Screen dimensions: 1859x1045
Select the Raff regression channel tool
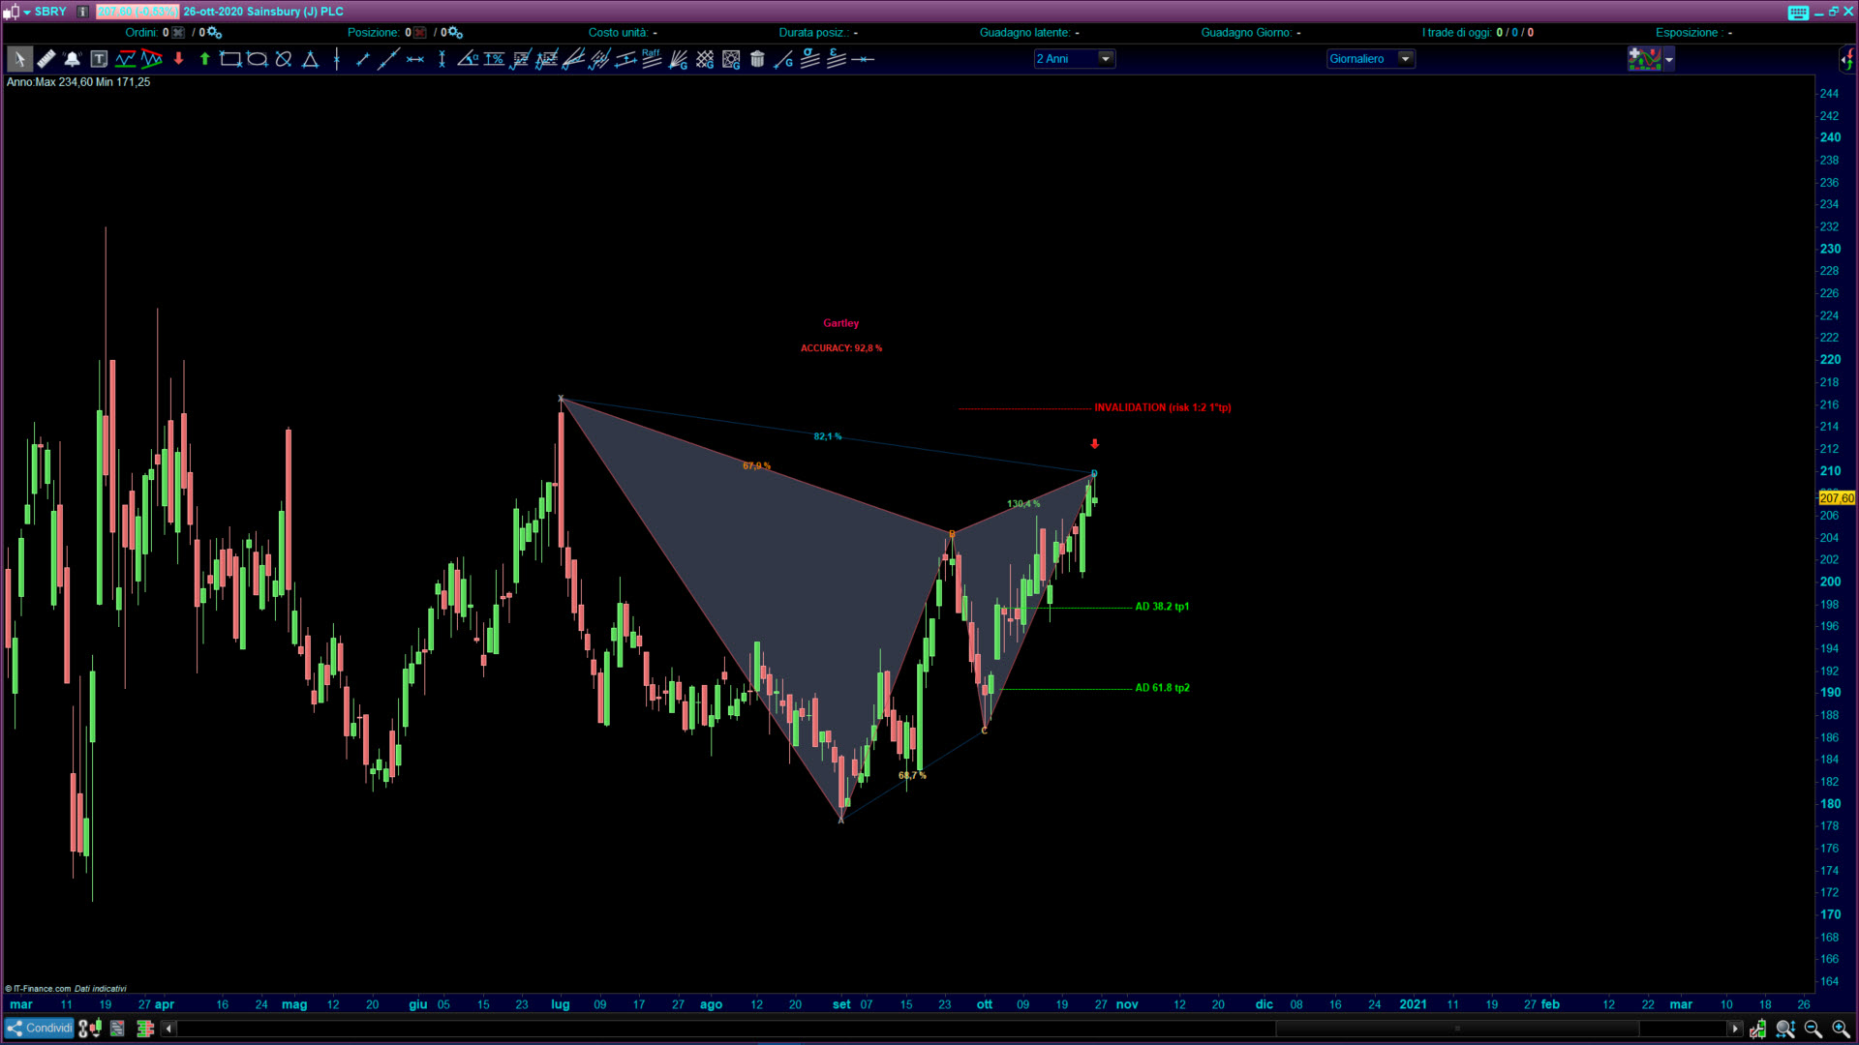652,59
